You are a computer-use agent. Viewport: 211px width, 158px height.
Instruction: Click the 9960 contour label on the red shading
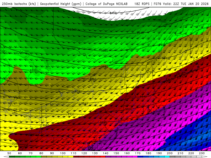[x=103, y=122]
